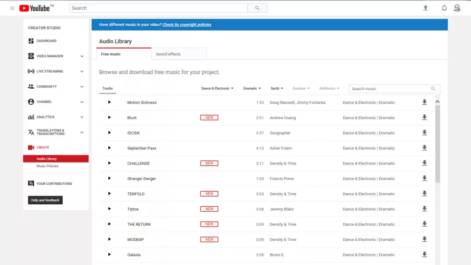
Task: Play THE RETURN track
Action: click(x=109, y=224)
